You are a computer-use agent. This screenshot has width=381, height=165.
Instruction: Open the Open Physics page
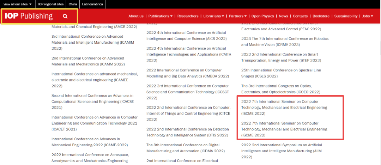pyautogui.click(x=263, y=16)
